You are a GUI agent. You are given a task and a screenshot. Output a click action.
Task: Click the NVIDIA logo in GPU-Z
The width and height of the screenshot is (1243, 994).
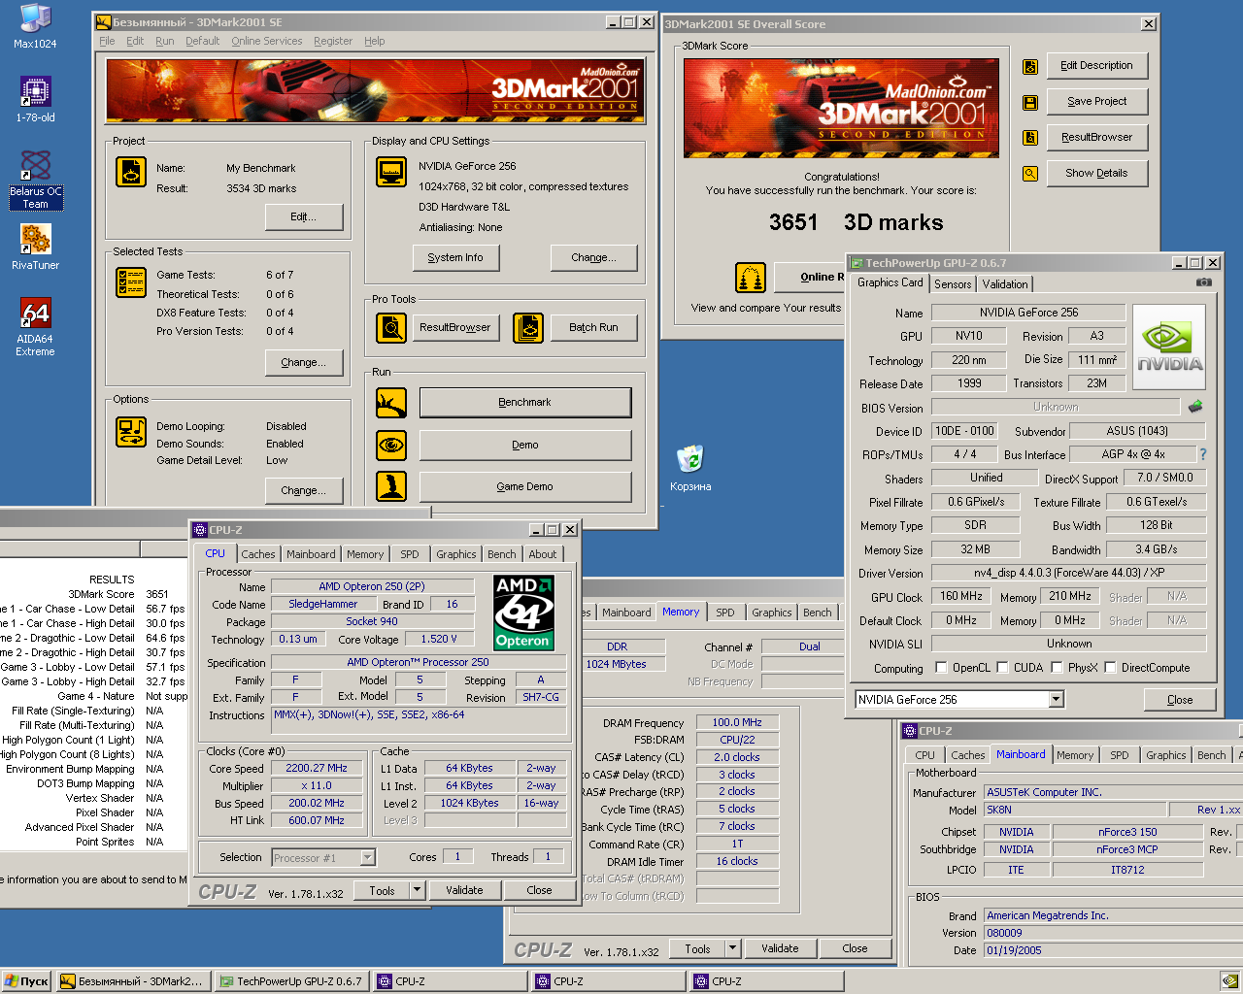(1169, 348)
